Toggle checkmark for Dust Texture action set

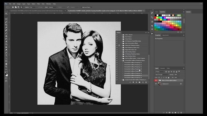click(x=117, y=37)
